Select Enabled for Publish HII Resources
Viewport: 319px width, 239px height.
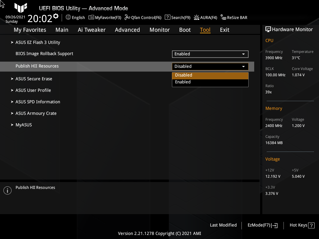210,82
